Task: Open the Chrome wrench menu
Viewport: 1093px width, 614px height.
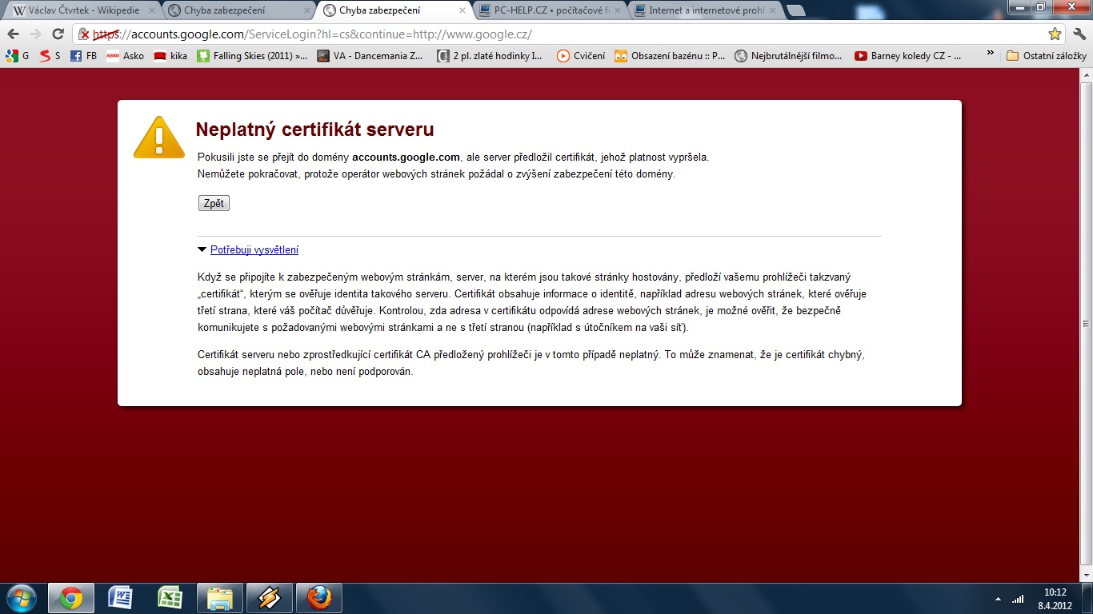Action: [1079, 34]
